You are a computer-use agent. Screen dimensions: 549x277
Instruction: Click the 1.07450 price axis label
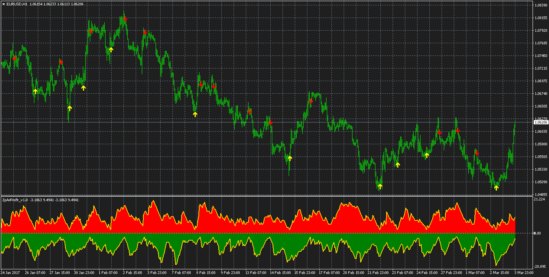tap(541, 56)
